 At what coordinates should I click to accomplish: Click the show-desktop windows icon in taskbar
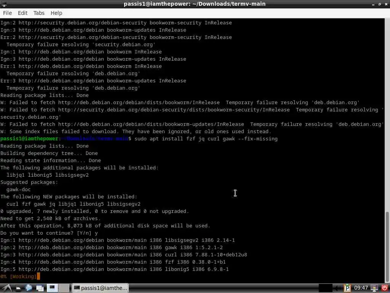40,288
